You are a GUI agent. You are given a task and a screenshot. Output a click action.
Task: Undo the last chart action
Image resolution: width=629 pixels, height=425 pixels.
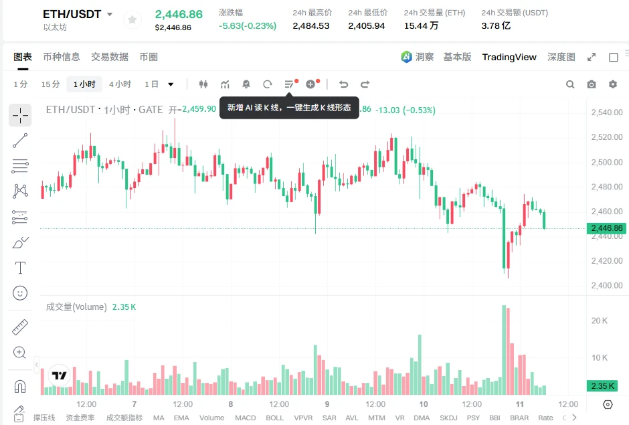click(x=343, y=84)
